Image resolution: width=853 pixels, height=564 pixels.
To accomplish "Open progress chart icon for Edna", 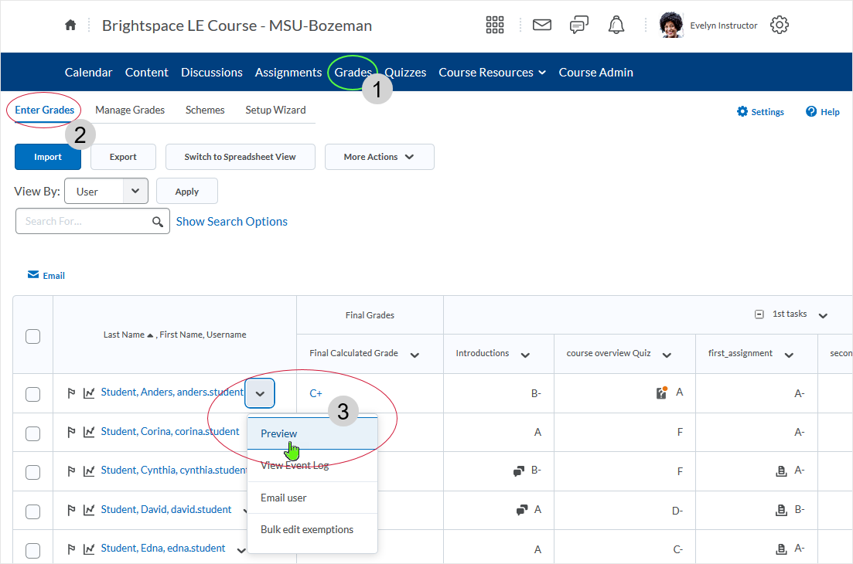I will (89, 549).
